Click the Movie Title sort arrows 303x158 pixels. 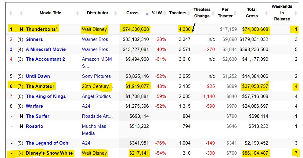78,13
